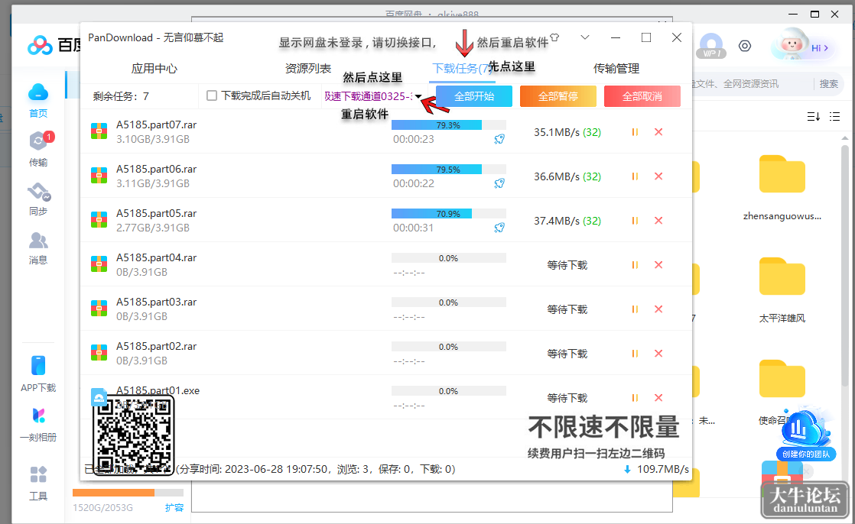
Task: Open 传输 in Baidu Netdisk sidebar
Action: [38, 149]
